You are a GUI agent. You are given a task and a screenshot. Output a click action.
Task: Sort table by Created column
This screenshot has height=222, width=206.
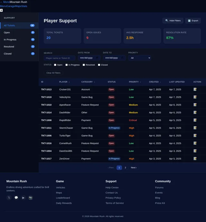click(155, 82)
